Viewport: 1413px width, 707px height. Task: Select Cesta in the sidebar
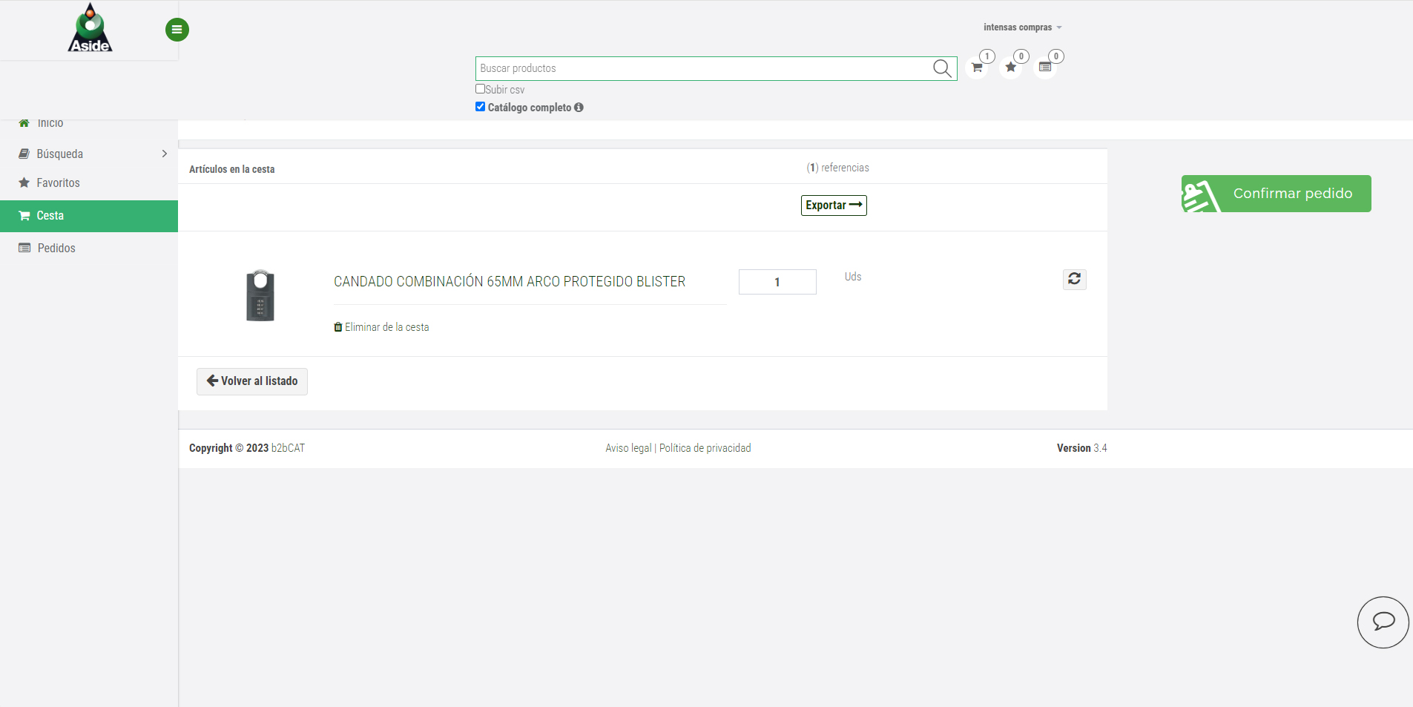pos(50,216)
